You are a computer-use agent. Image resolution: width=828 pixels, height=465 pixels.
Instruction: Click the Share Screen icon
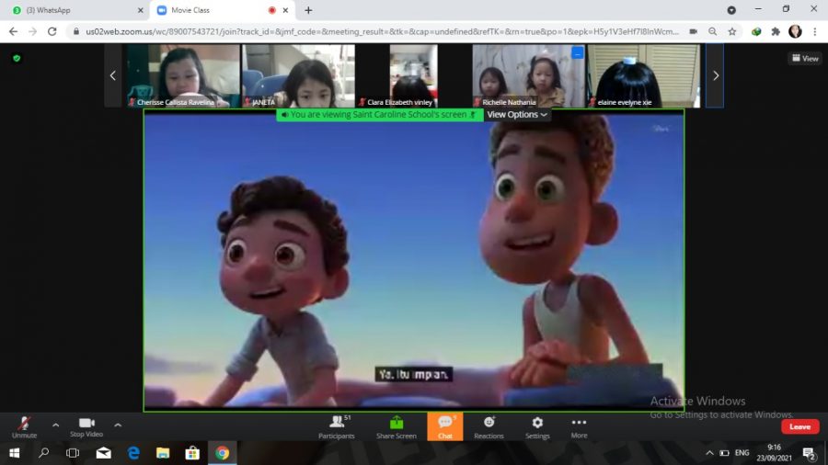click(x=396, y=426)
